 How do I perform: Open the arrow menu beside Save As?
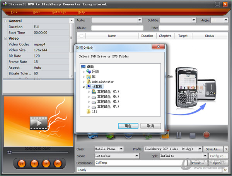226,149
